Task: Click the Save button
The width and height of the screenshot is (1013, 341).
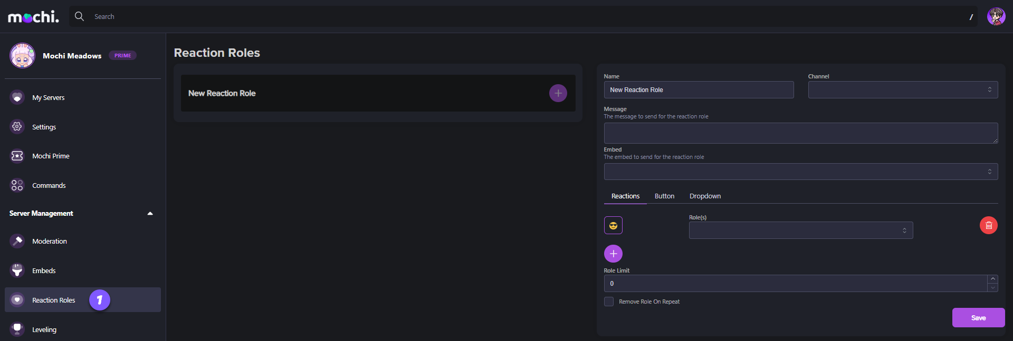Action: (x=978, y=318)
